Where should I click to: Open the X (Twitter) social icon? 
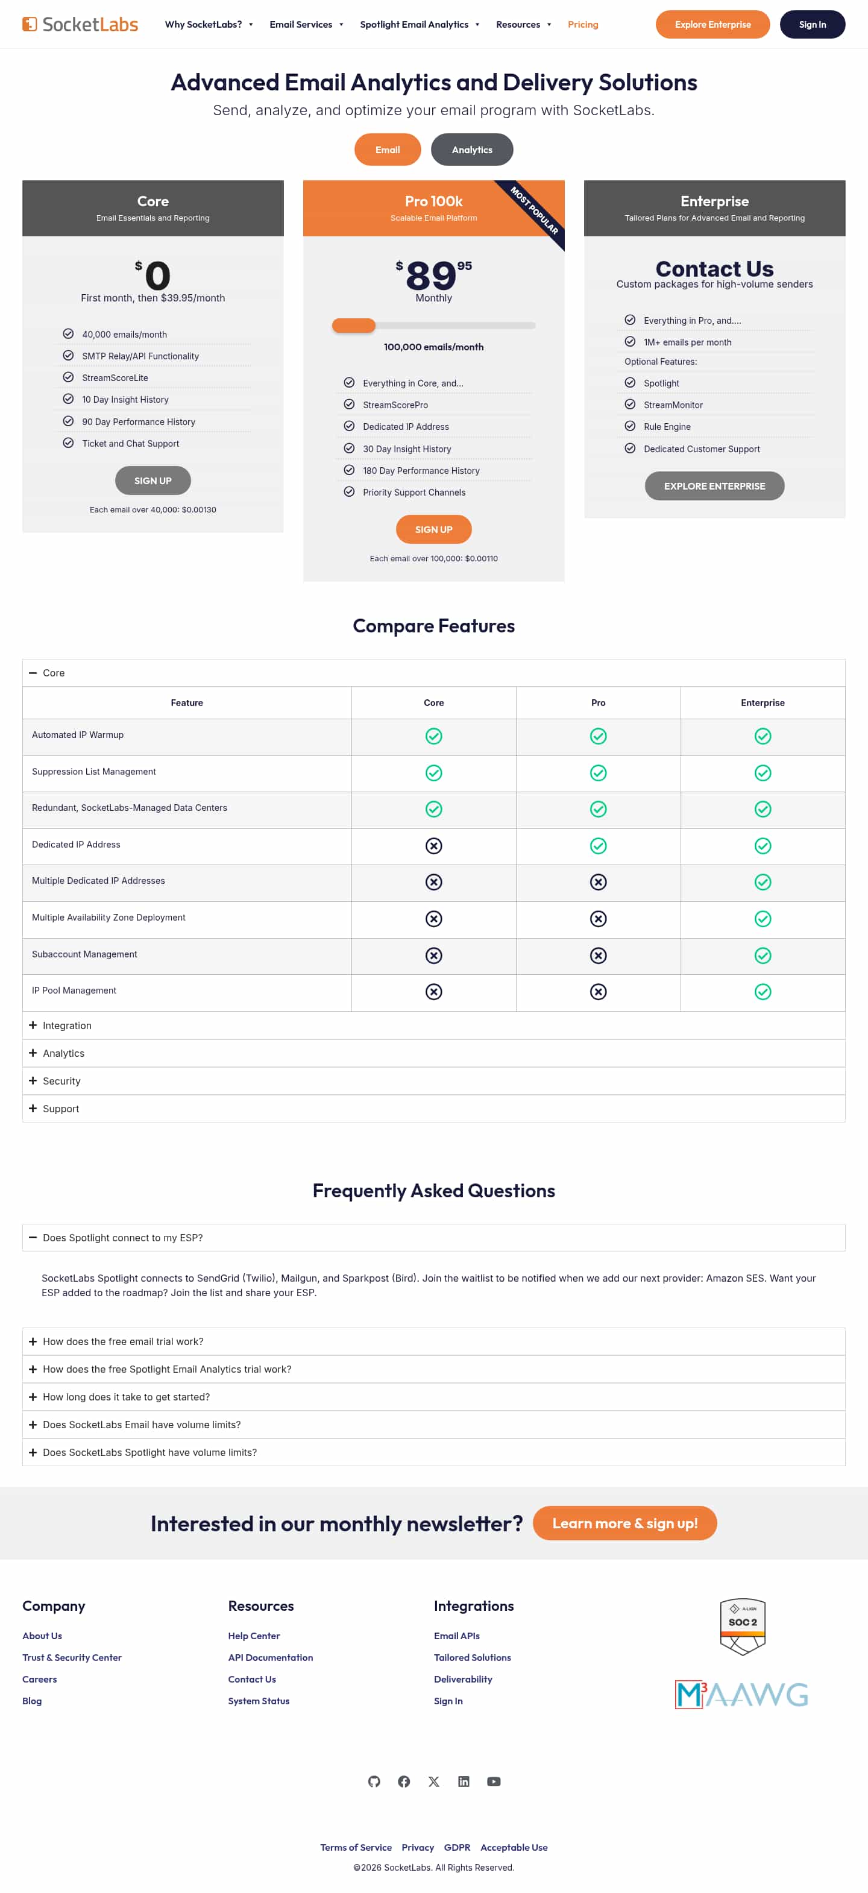pos(433,1781)
